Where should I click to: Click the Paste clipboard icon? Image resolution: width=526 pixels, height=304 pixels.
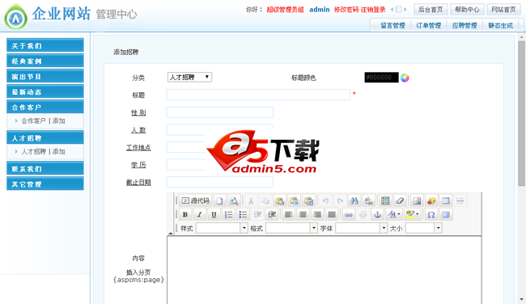279,201
